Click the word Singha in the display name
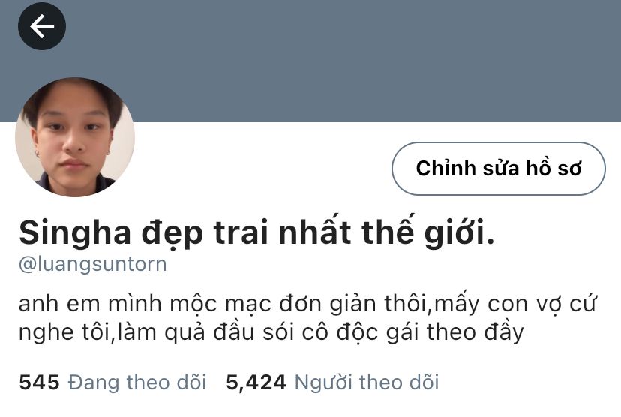Screen dimensions: 621x417 [x=75, y=233]
